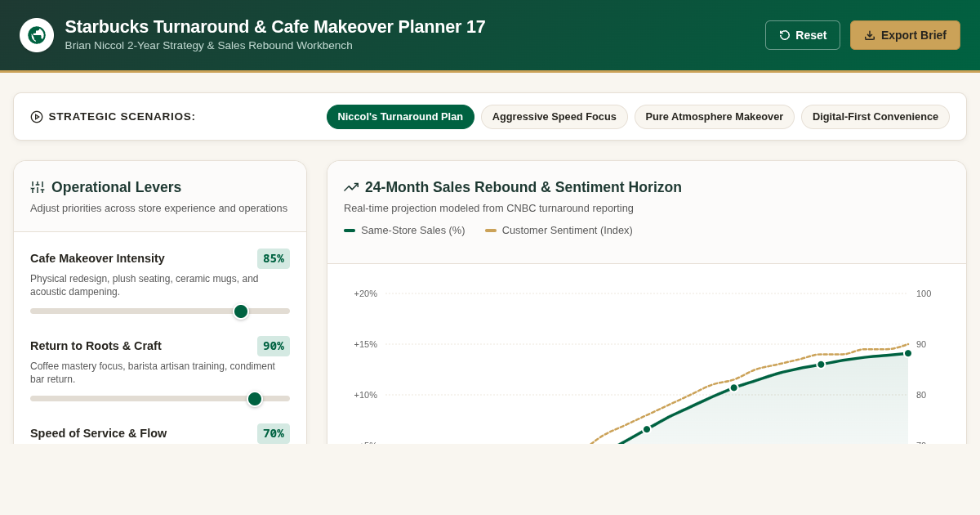Click the sliders icon next to Operational Levers

[x=38, y=187]
